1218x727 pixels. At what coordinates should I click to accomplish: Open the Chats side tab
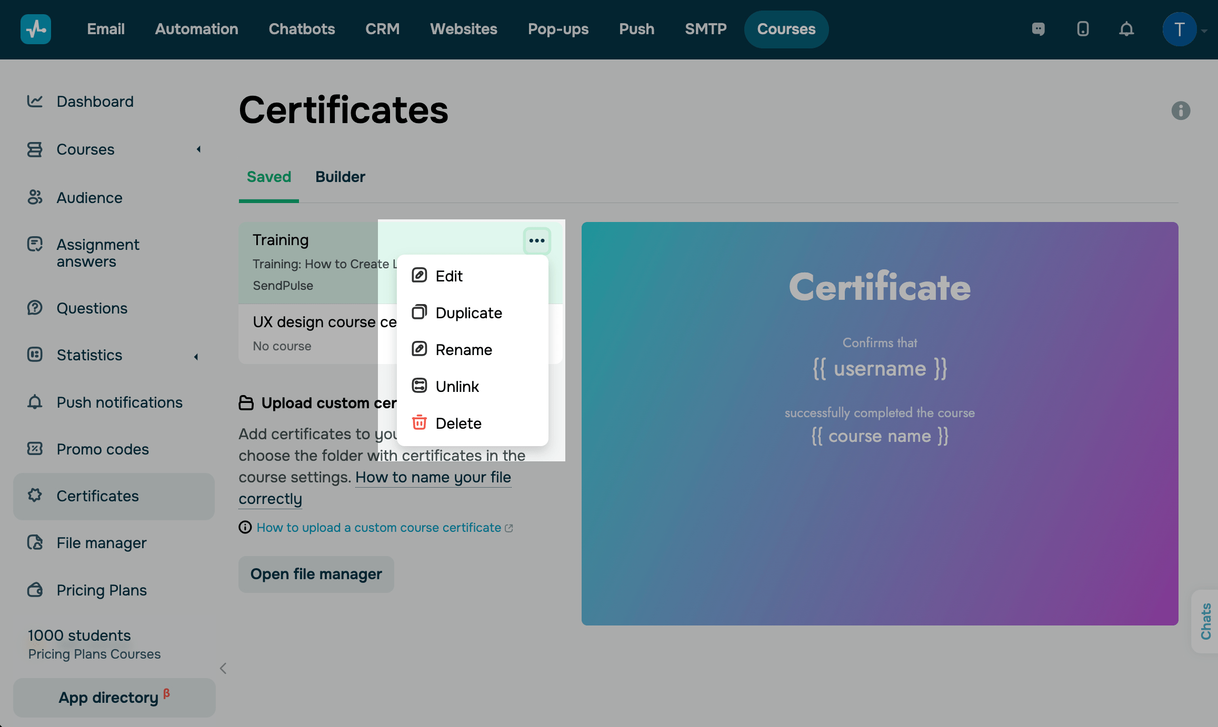[1205, 621]
